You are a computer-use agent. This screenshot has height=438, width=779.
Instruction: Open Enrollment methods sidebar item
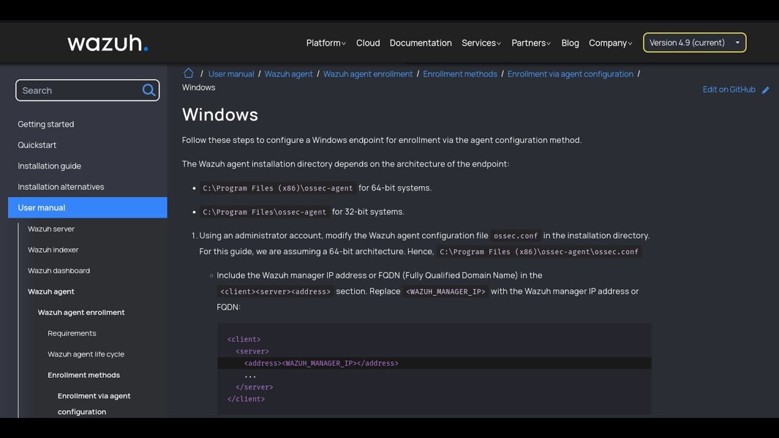coord(84,375)
